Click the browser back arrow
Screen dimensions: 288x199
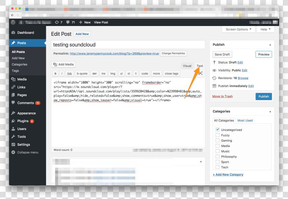[12, 15]
